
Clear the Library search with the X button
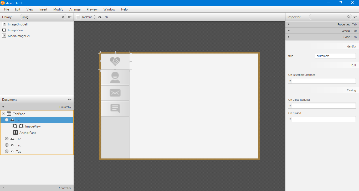point(63,17)
